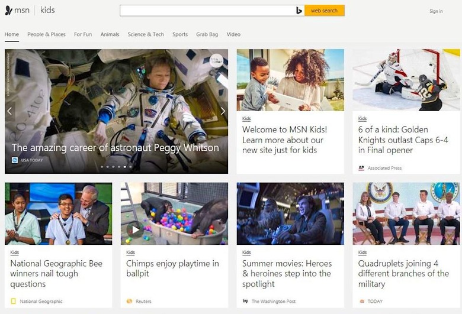Click the USA Today source icon
The height and width of the screenshot is (314, 462).
(x=15, y=160)
